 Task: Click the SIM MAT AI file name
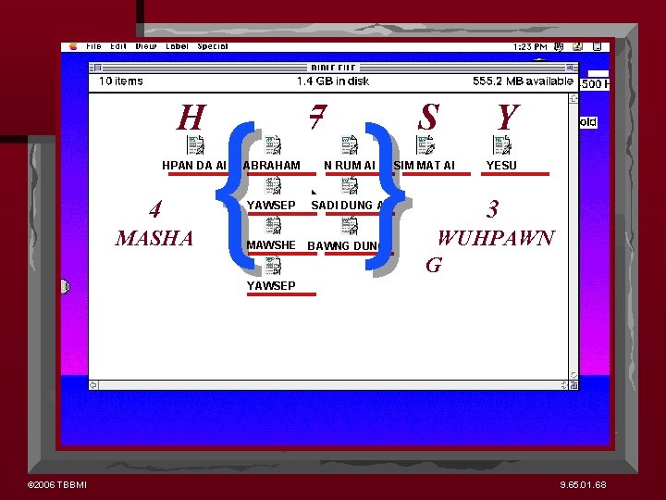(x=424, y=165)
